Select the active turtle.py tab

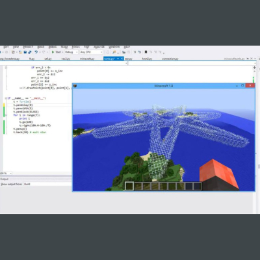[x=110, y=58]
